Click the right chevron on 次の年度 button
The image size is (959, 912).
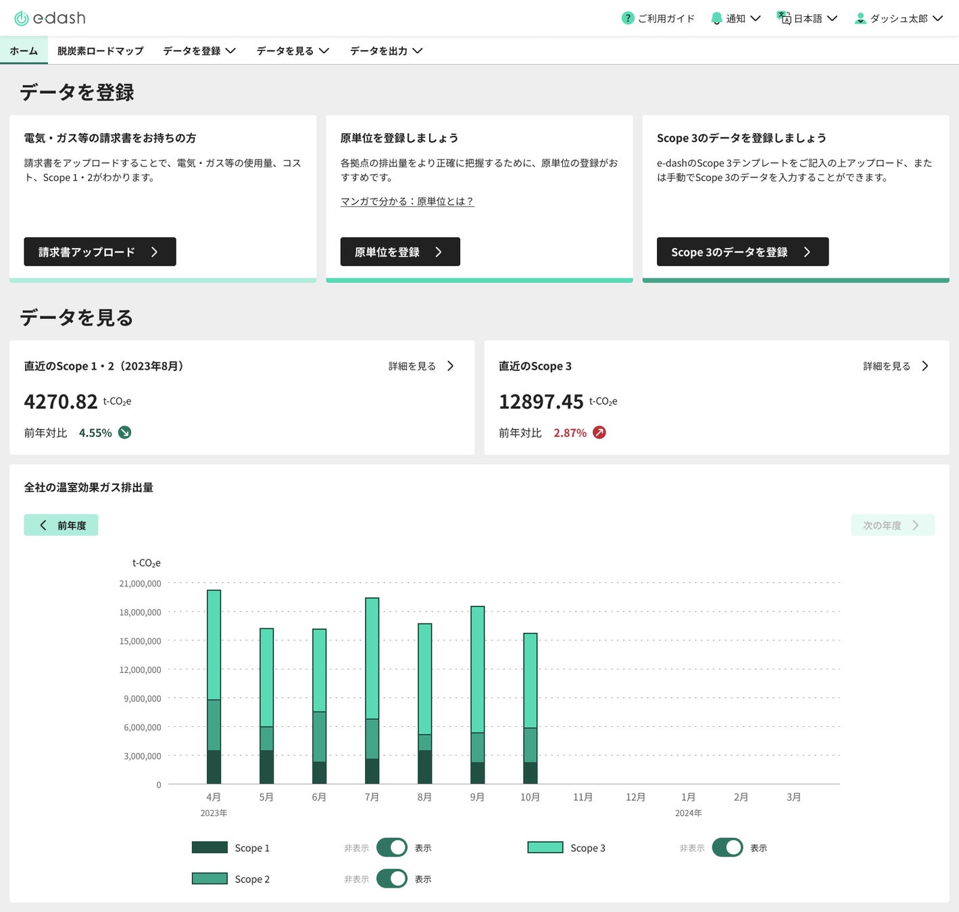(x=916, y=525)
